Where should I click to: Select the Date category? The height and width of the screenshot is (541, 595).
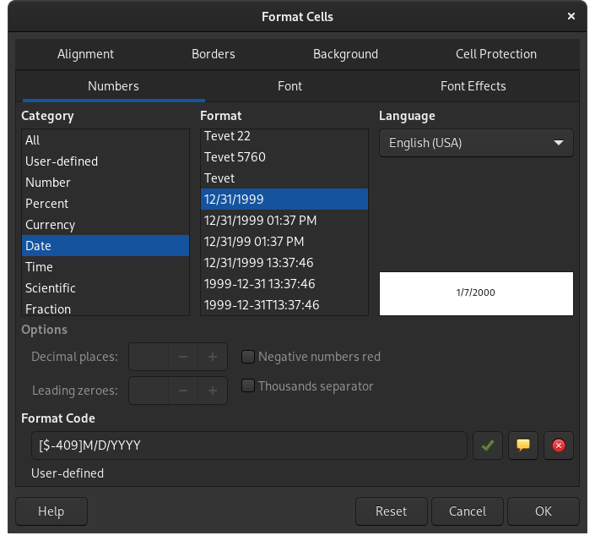(105, 246)
